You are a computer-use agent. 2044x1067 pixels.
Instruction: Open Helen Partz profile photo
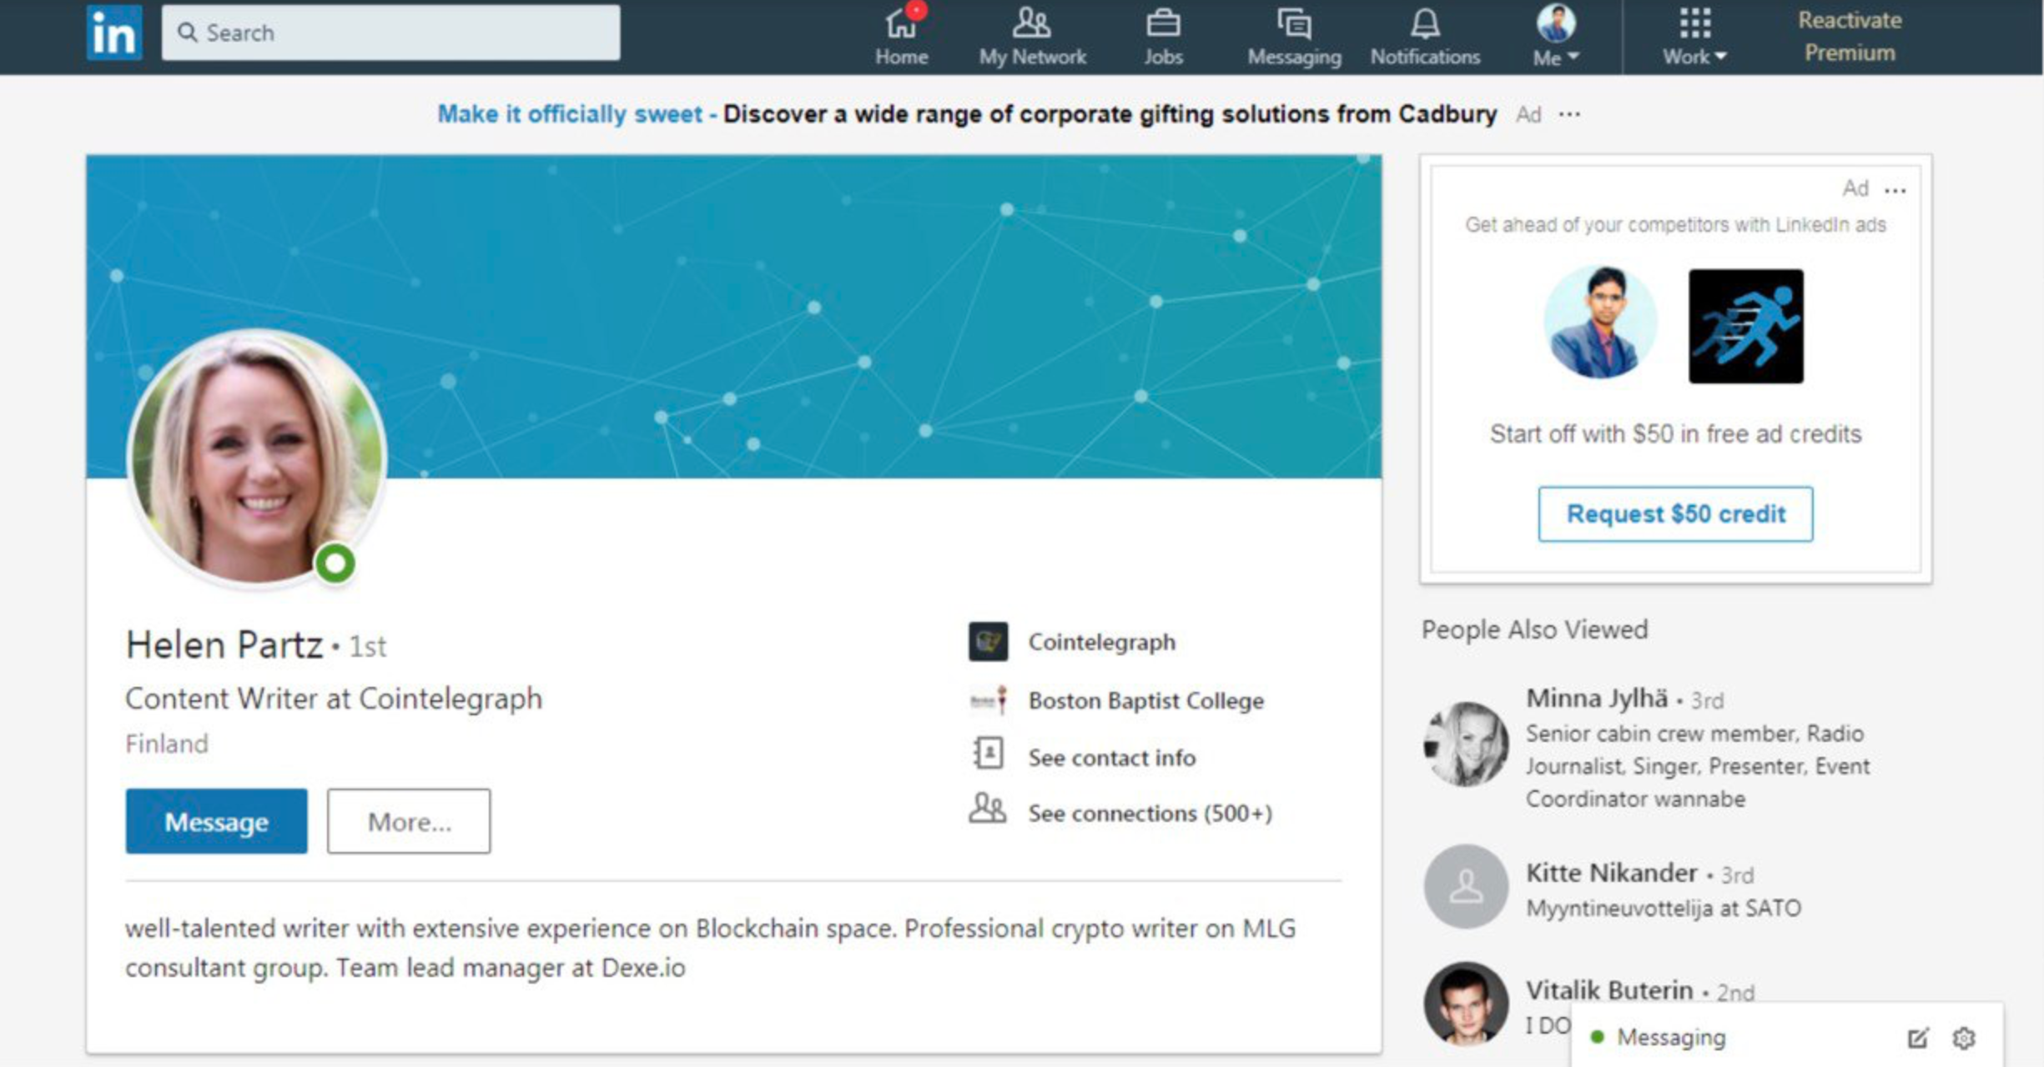pos(256,457)
